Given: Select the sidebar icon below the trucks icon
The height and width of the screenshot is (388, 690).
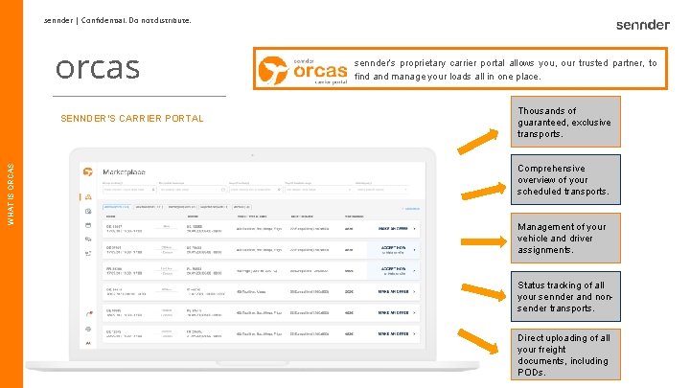Looking at the screenshot, I should [88, 253].
